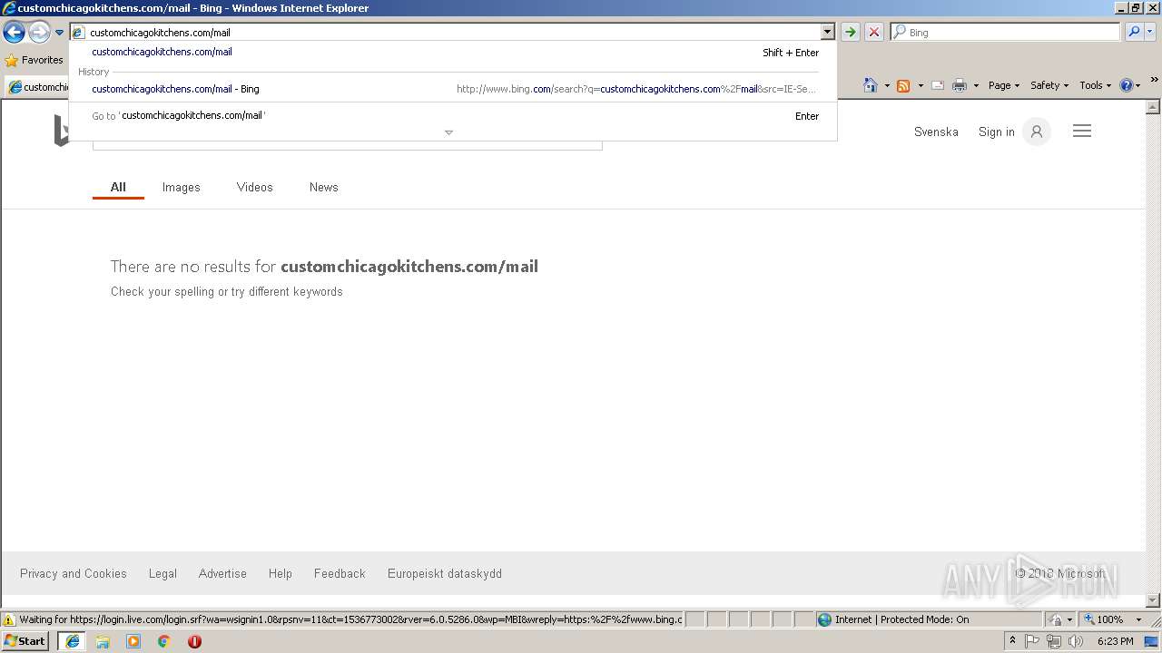Image resolution: width=1162 pixels, height=653 pixels.
Task: Open the Tools menu
Action: 1095,85
